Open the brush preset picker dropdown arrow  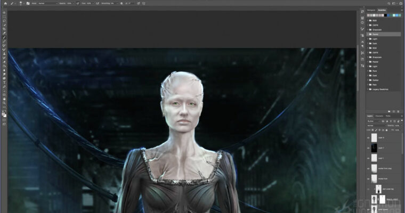24,3
